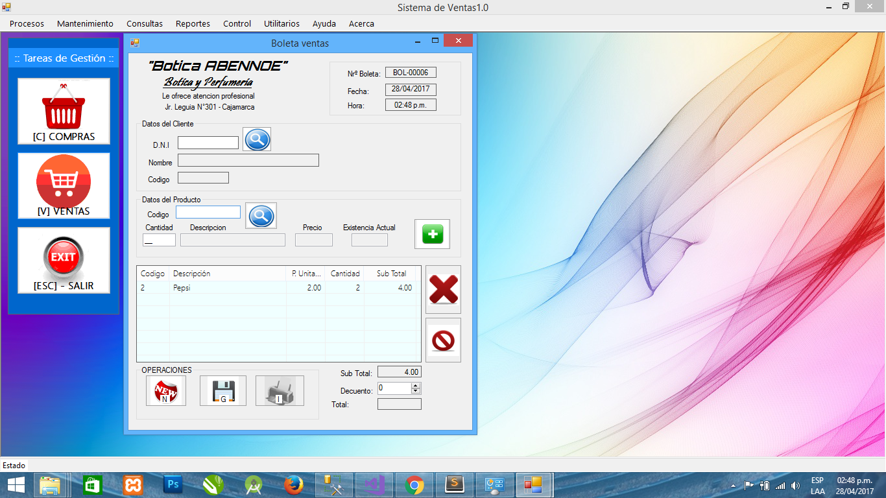Search product using Codigo magnifier icon

261,216
